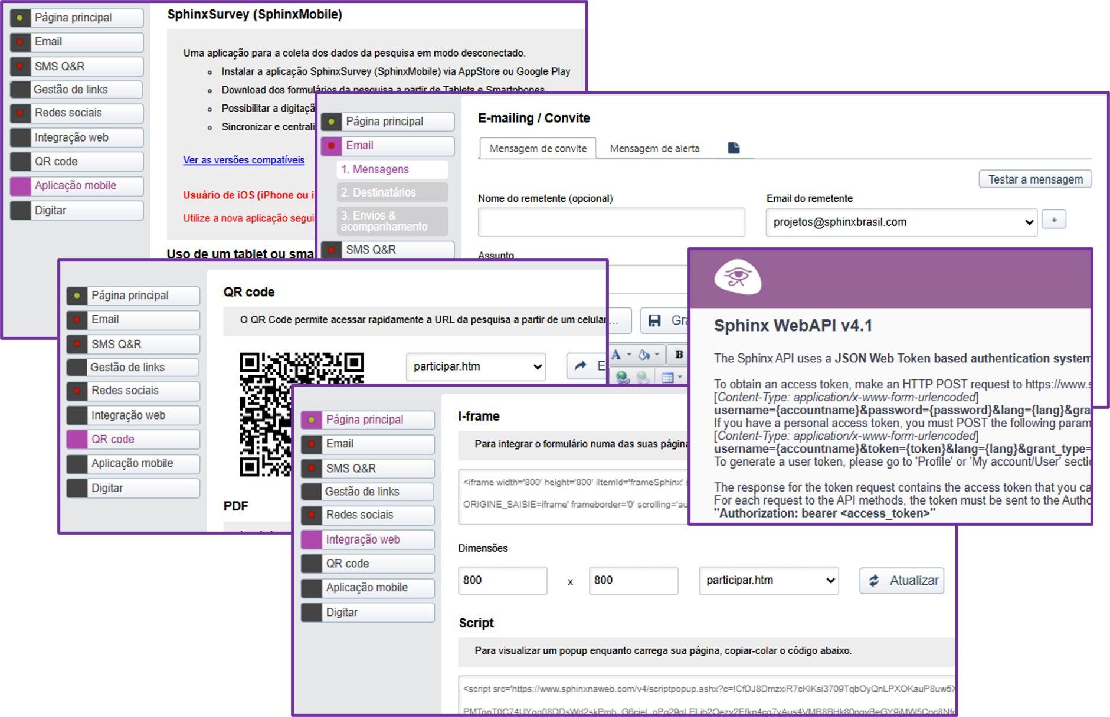Select the font color A tool
The height and width of the screenshot is (717, 1110).
(x=616, y=355)
